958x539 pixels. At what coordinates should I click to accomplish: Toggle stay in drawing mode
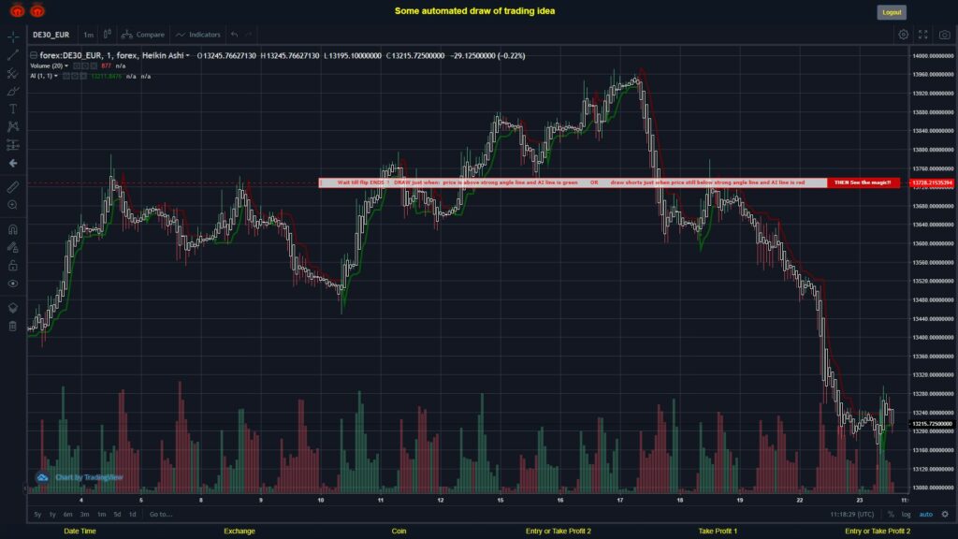(x=13, y=247)
